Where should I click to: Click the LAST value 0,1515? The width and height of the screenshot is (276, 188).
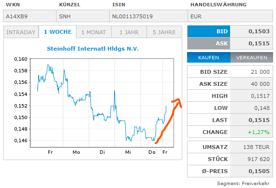[259, 120]
